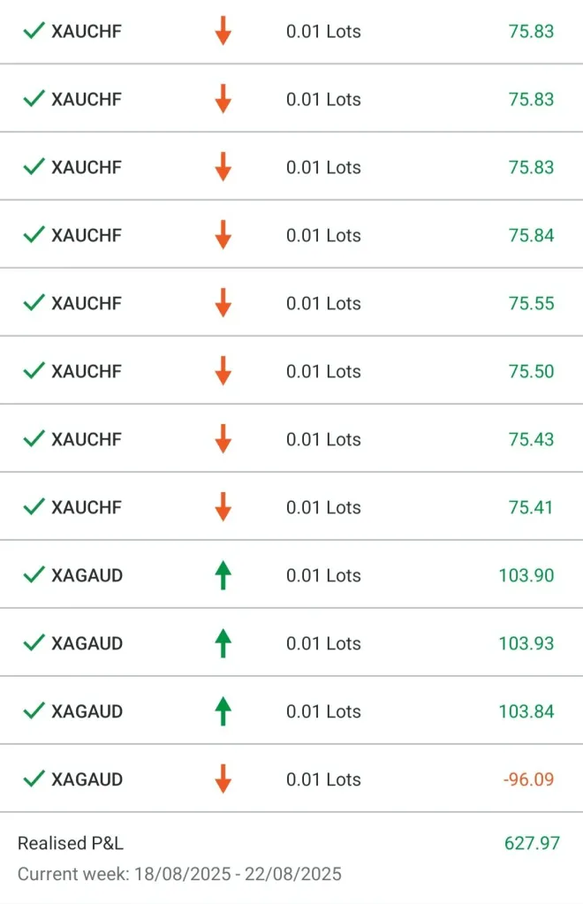
Task: Select the XAGAUD symbol on the 103.93 row
Action: coord(87,643)
